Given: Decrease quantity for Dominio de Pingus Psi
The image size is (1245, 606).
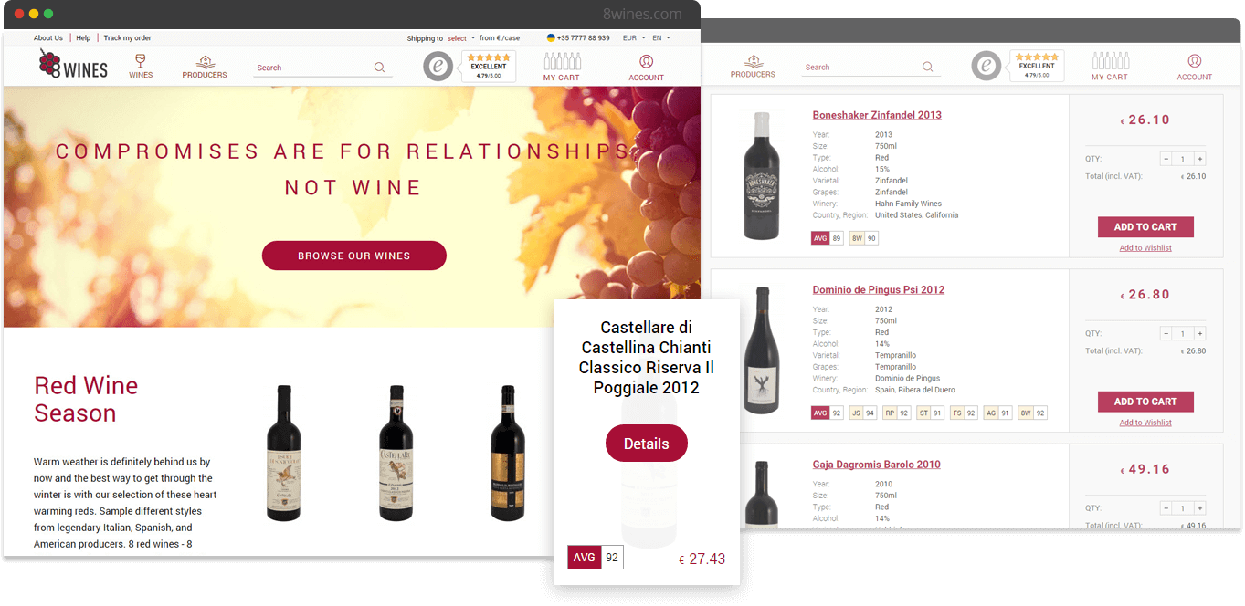Looking at the screenshot, I should pyautogui.click(x=1166, y=334).
